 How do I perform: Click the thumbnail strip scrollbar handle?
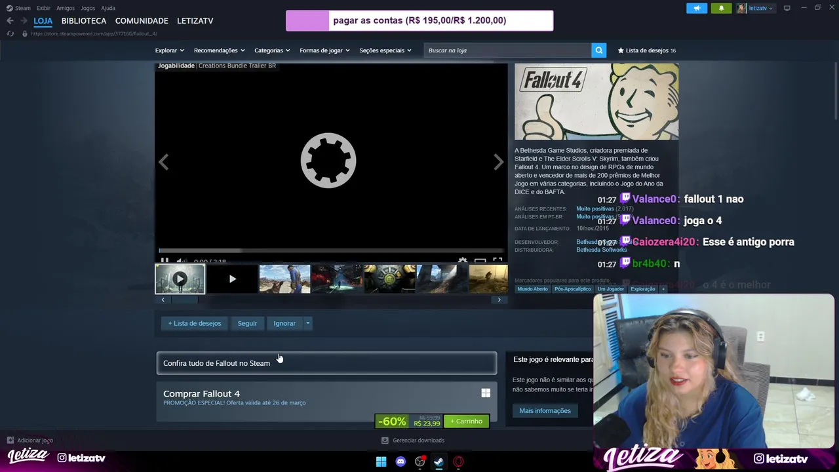pyautogui.click(x=184, y=300)
